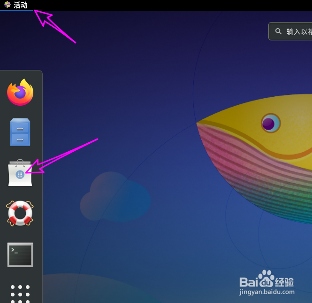Click the search input field
The image size is (312, 303).
[290, 31]
